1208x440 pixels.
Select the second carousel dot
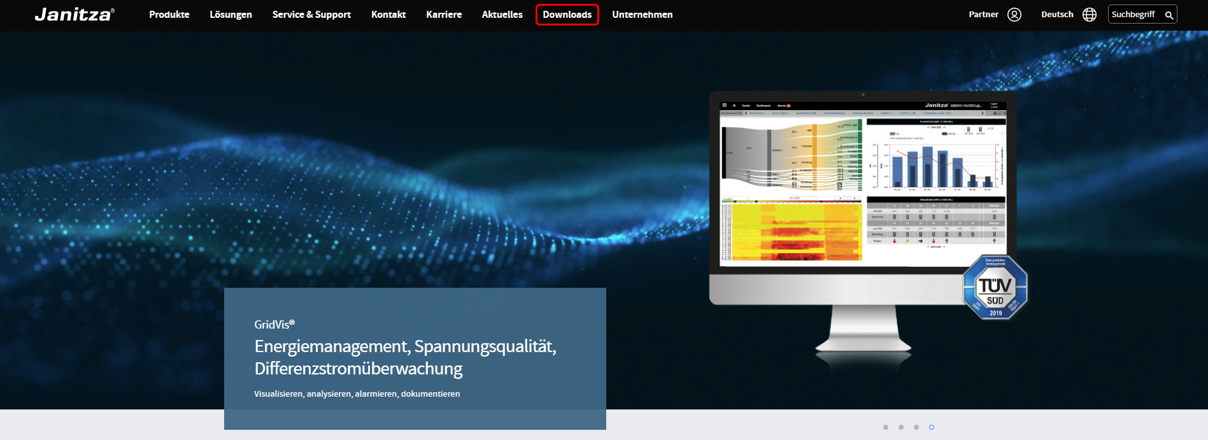coord(901,427)
